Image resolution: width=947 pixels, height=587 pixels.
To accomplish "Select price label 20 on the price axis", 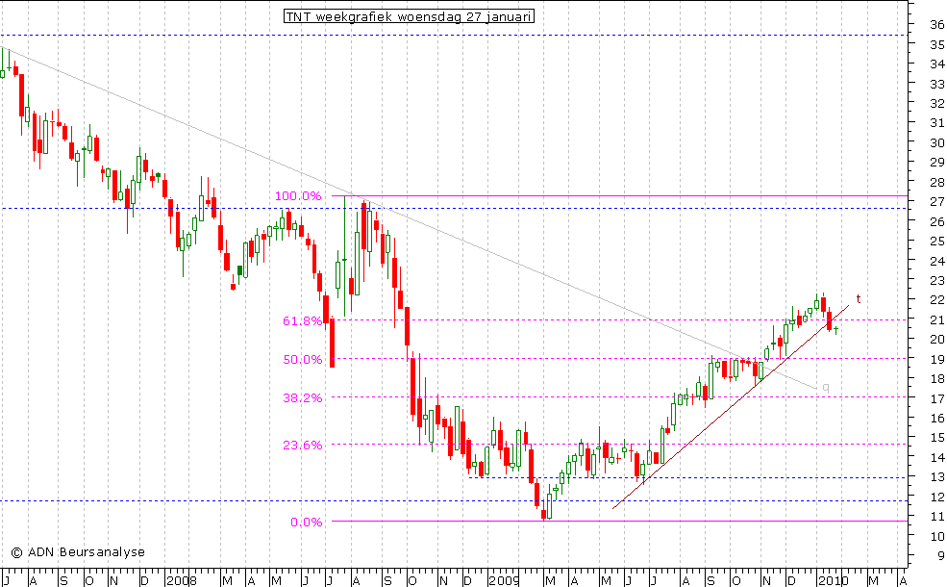I will 937,340.
